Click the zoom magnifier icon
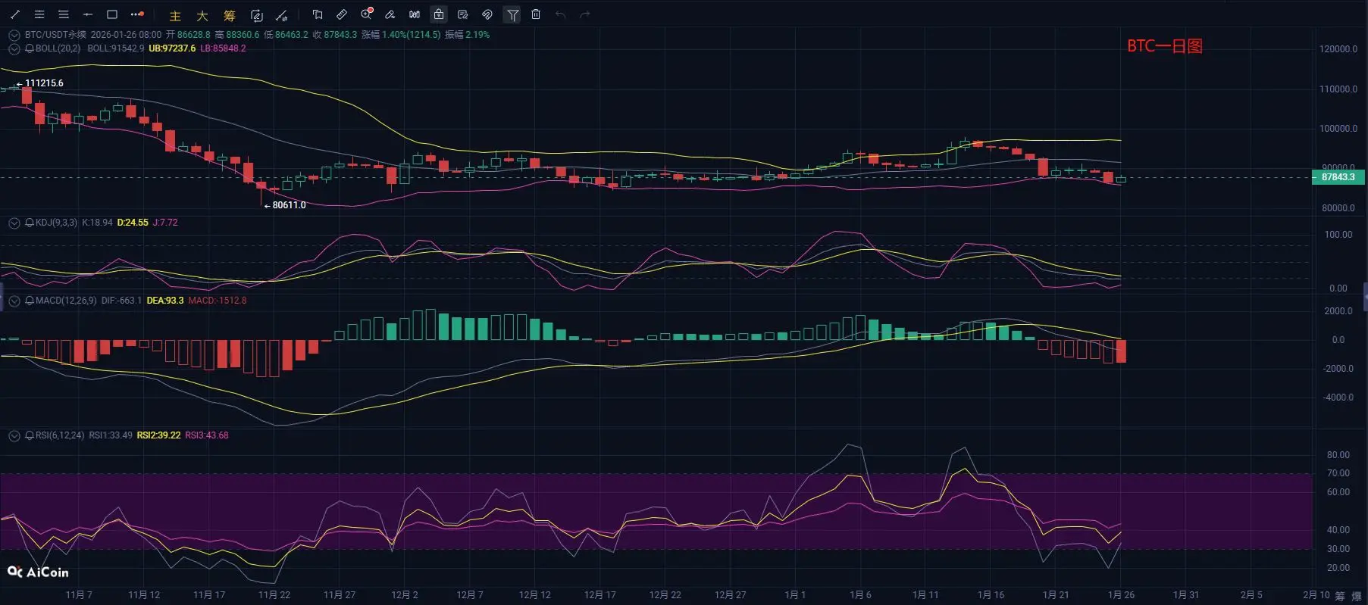Image resolution: width=1368 pixels, height=605 pixels. (x=367, y=14)
